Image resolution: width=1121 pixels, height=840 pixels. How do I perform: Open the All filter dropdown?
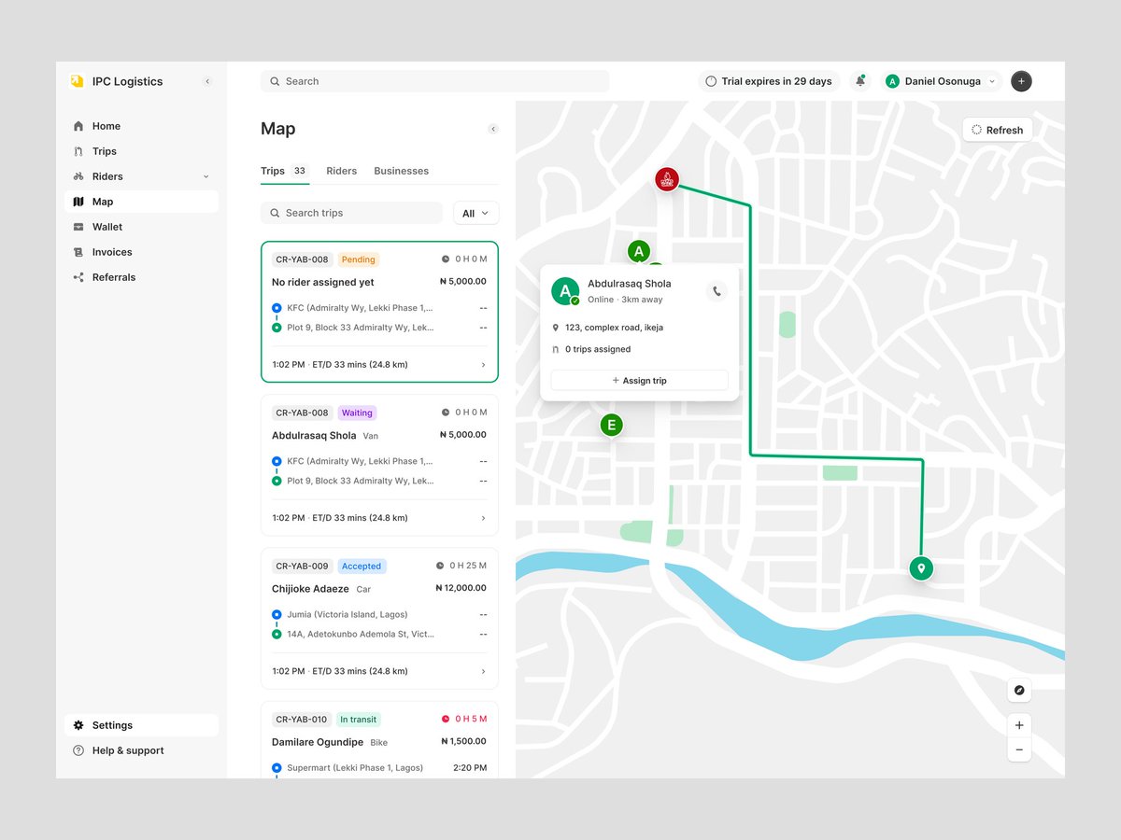(476, 213)
